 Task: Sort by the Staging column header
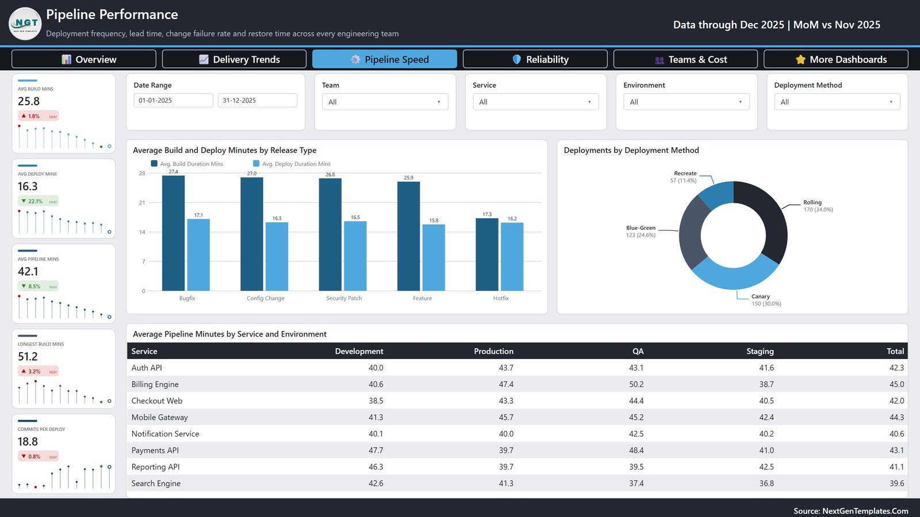tap(760, 351)
